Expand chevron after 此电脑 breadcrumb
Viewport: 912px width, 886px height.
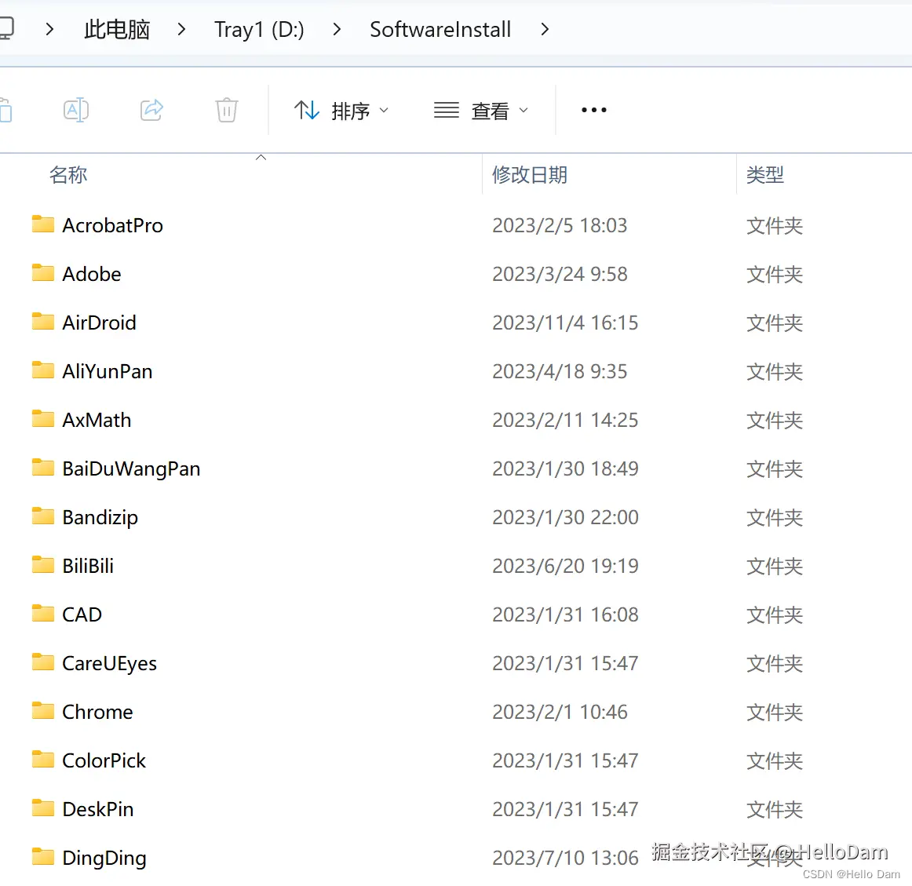(181, 29)
